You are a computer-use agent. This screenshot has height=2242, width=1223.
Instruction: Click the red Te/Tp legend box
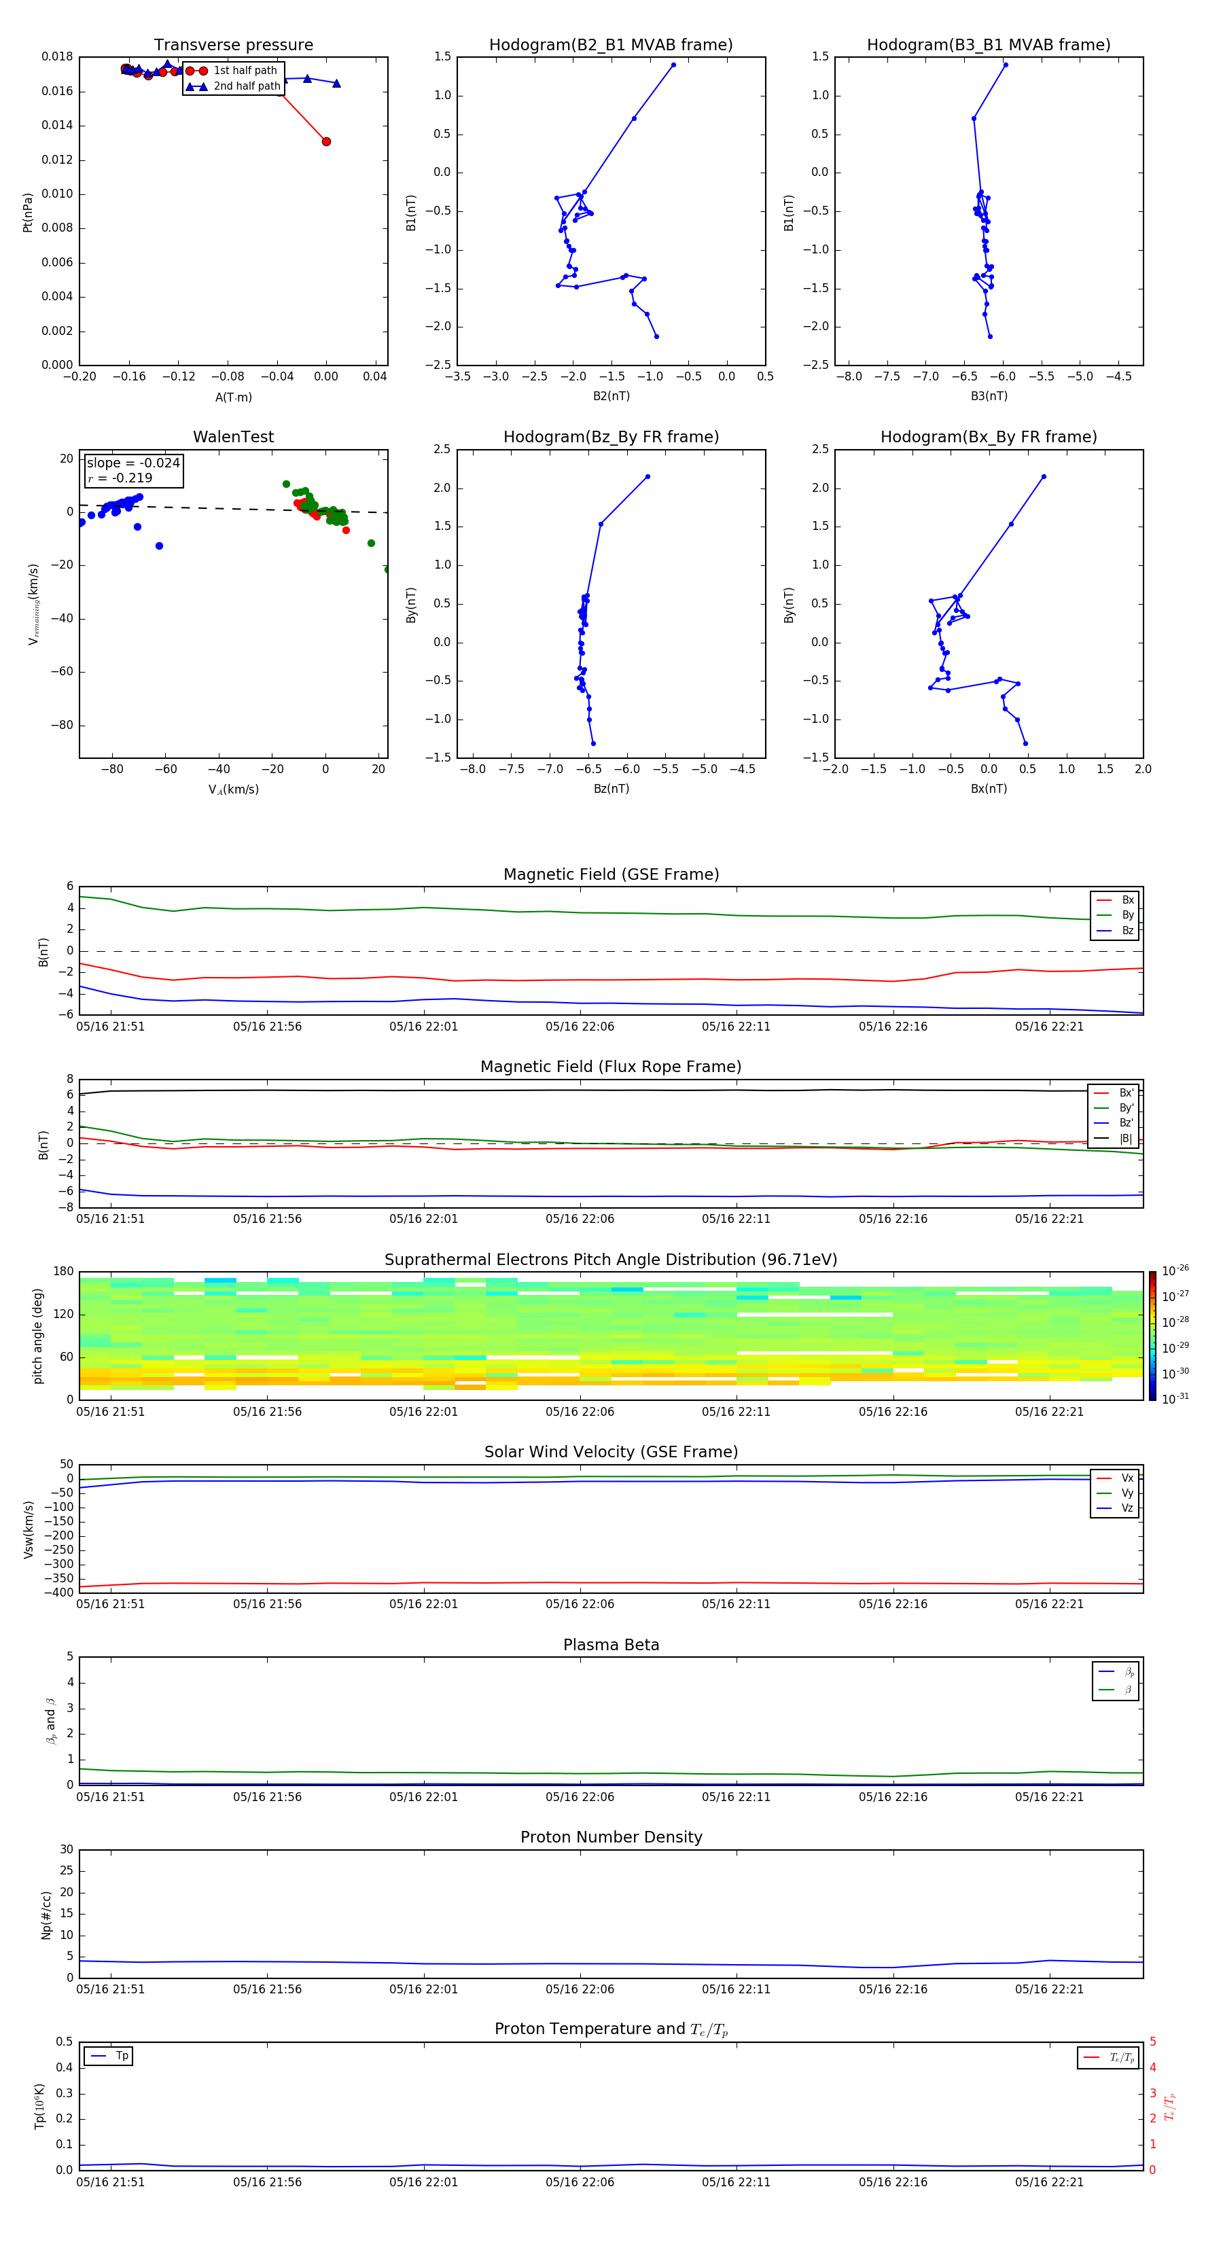[1108, 2057]
